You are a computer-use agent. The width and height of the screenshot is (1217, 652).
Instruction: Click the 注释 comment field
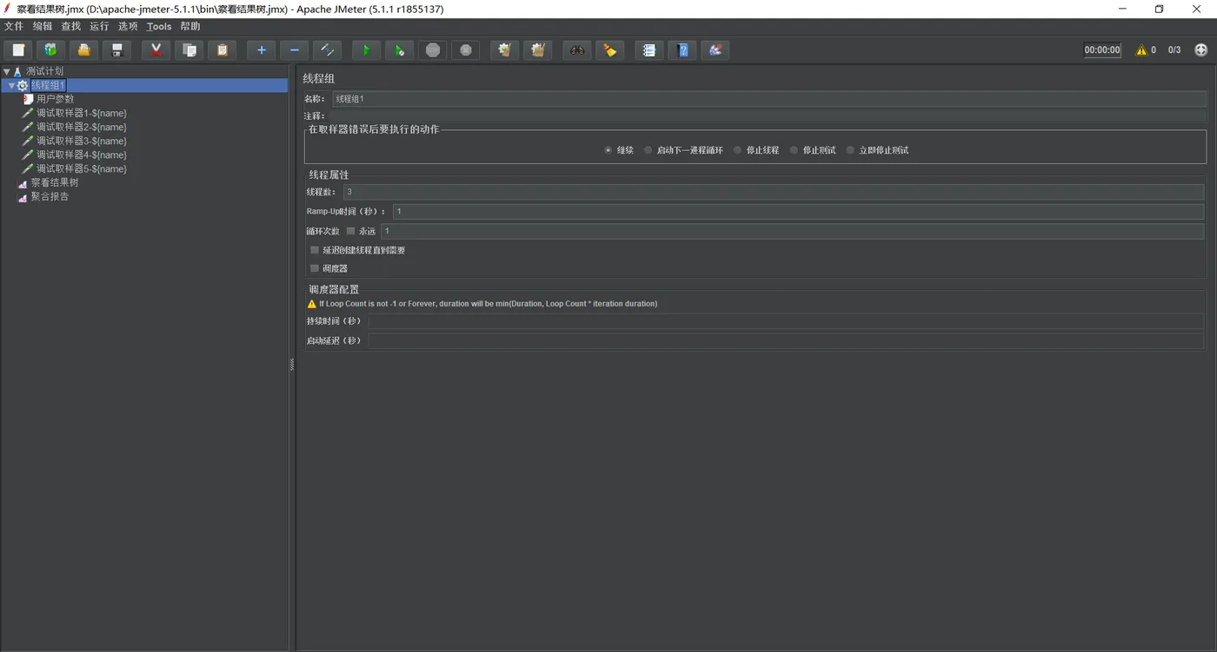tap(768, 115)
